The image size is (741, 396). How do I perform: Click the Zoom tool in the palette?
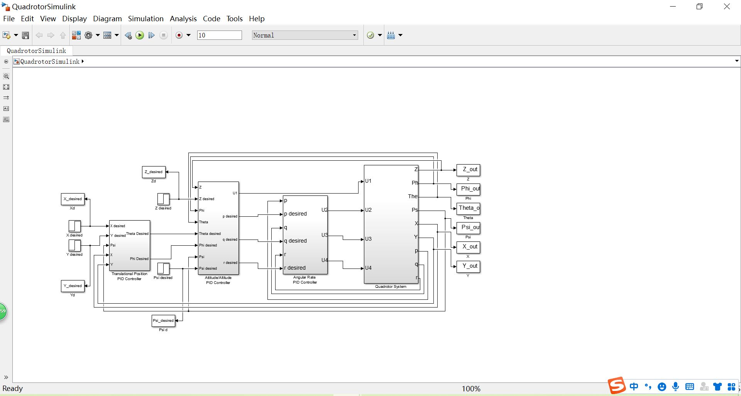point(6,76)
